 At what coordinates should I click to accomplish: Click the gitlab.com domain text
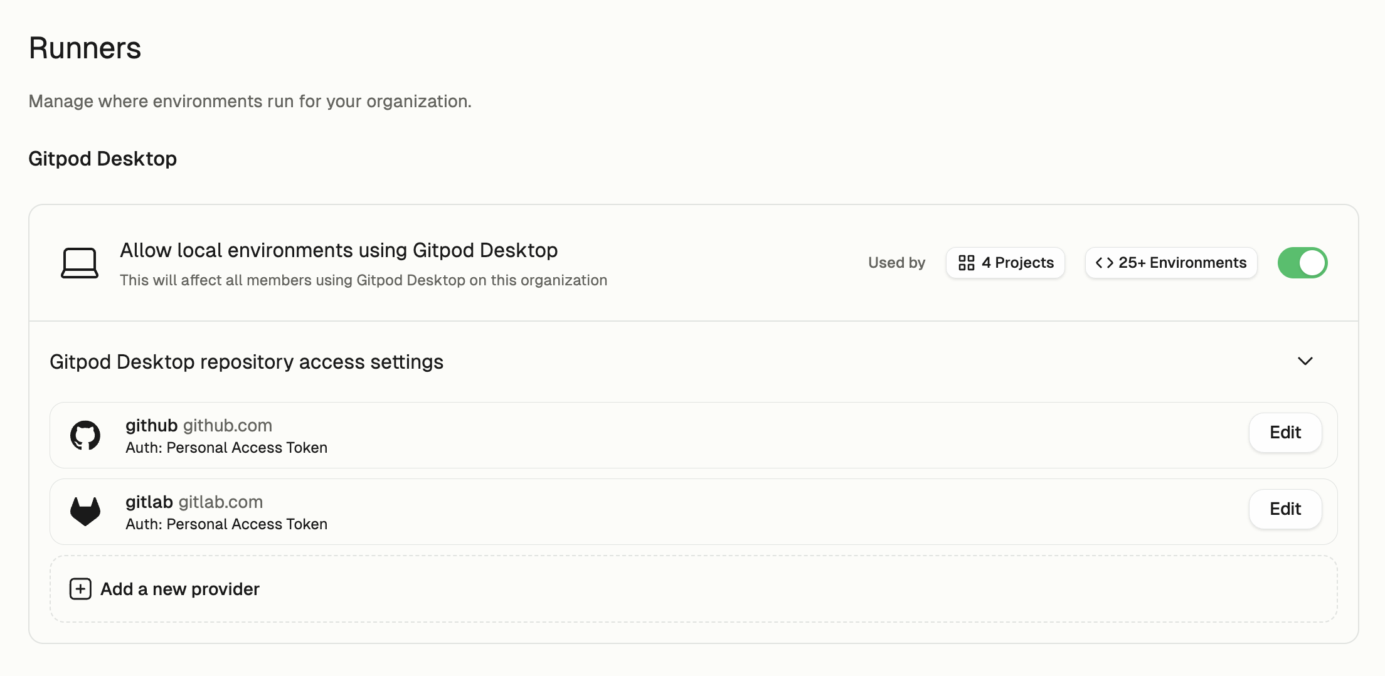click(221, 502)
